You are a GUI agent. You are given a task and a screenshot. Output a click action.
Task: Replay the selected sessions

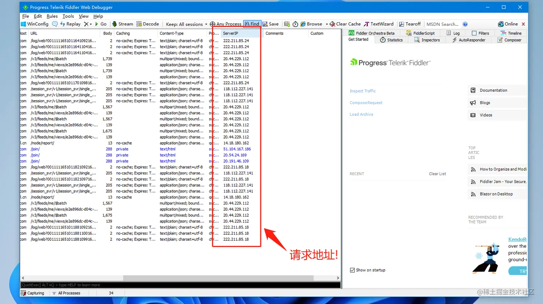click(70, 24)
